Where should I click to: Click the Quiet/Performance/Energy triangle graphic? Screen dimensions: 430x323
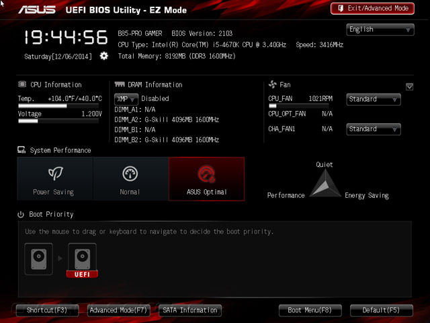[325, 183]
